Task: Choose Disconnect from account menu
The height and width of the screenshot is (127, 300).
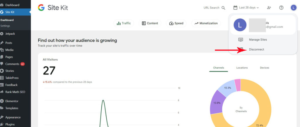Action: [257, 50]
